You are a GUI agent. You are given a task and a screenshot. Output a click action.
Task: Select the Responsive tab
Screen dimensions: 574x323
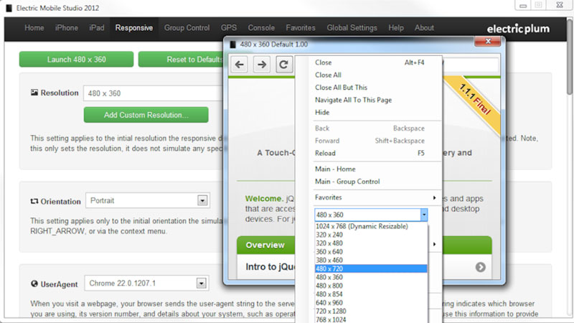[x=134, y=28]
